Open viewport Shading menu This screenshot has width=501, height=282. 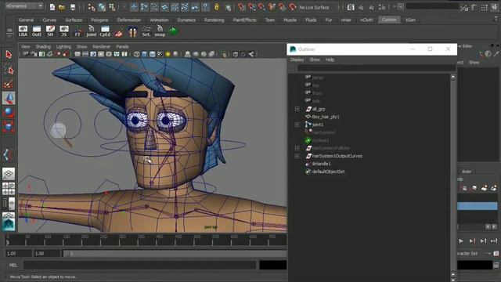43,47
